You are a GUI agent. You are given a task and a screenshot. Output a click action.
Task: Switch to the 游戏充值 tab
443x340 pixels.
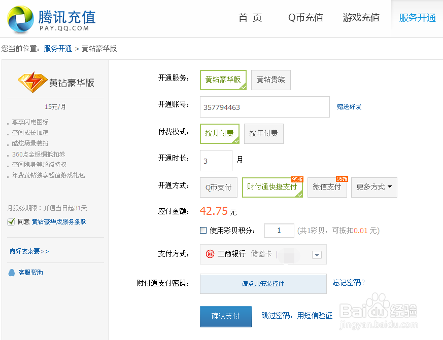361,18
